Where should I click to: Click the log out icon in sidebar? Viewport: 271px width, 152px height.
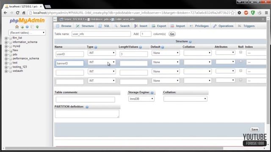(x=22, y=27)
